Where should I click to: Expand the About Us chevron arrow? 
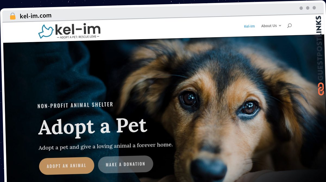pos(280,26)
